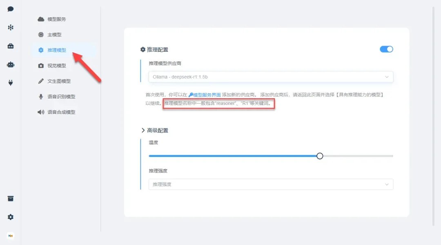Follow the 模型服务界面 link
Screen dimensions: 441x245
point(205,95)
